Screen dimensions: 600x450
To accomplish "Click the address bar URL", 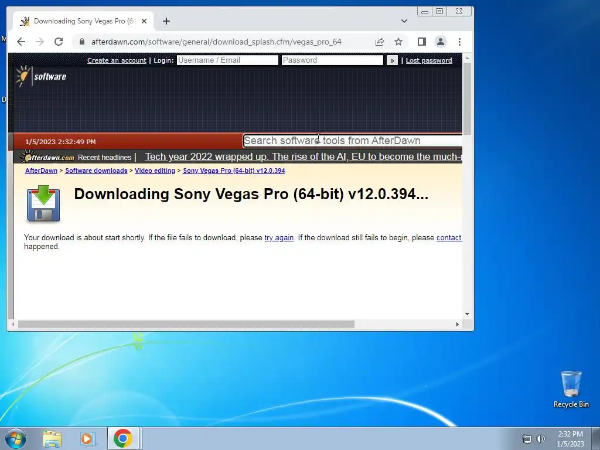I will pos(216,42).
